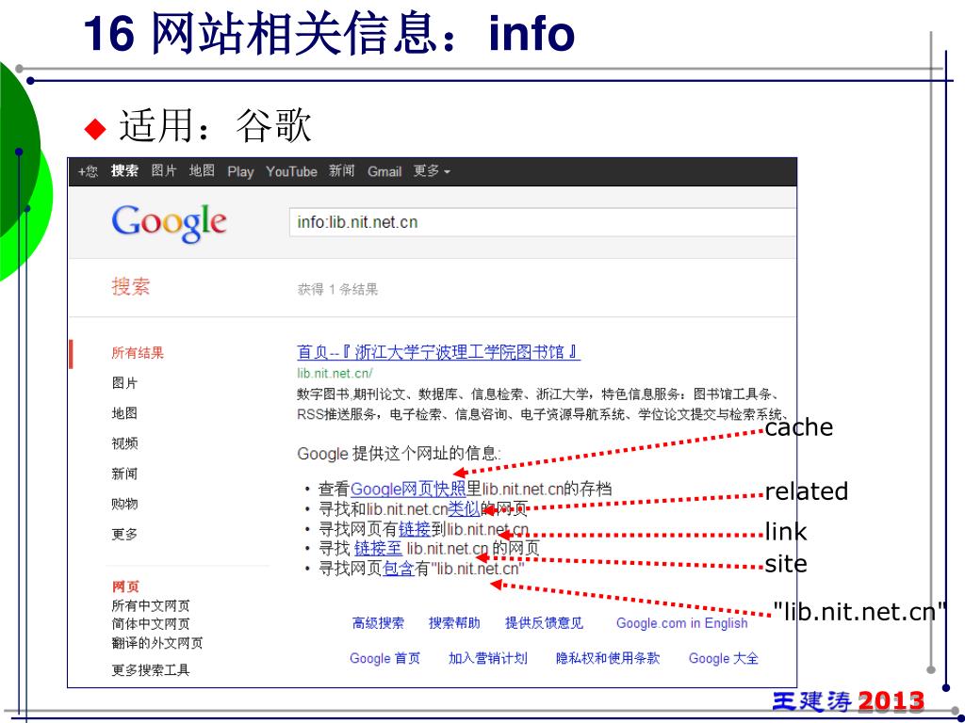Open 搜索帮助 link

click(454, 623)
